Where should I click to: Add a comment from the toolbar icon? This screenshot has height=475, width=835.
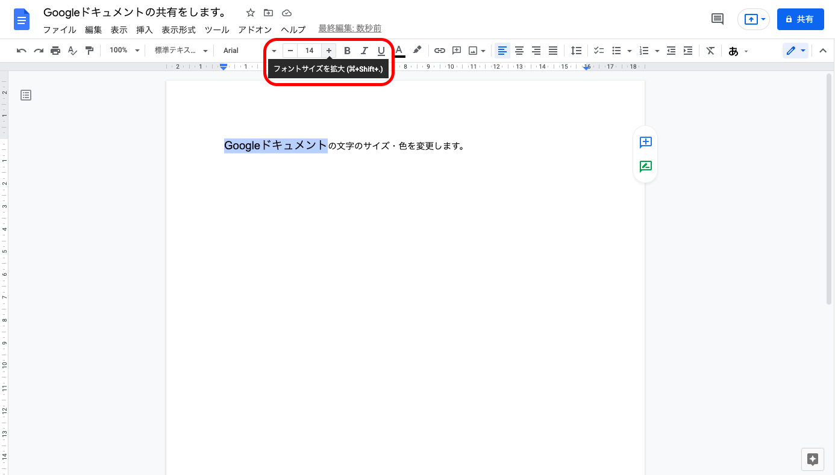tap(457, 51)
